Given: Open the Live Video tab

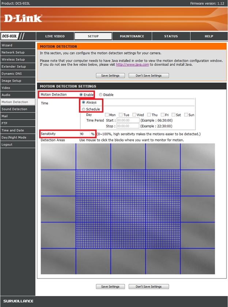Looking at the screenshot, I should (55, 36).
